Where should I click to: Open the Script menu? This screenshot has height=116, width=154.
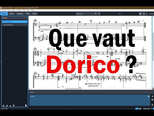point(32,10)
